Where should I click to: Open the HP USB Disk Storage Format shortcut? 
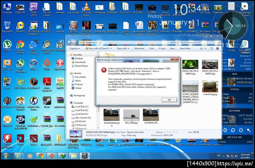[x=34, y=28]
